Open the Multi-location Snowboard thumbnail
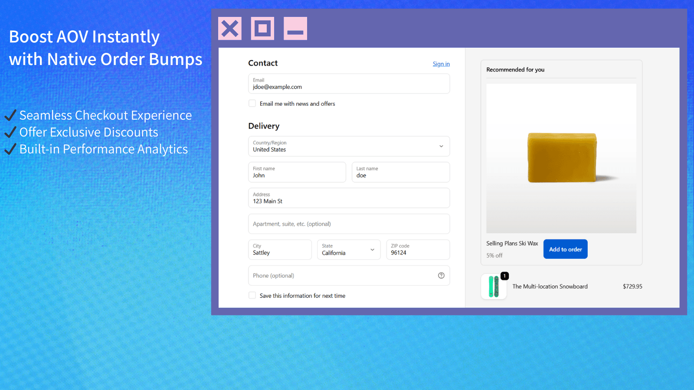Screen dimensions: 694x390 click(x=494, y=286)
